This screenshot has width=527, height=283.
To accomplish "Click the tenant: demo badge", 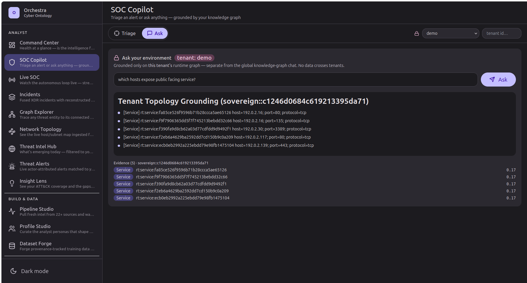I will (194, 58).
